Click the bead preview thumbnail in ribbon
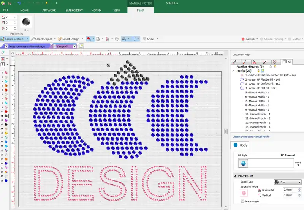This screenshot has width=304, height=210. 26,22
